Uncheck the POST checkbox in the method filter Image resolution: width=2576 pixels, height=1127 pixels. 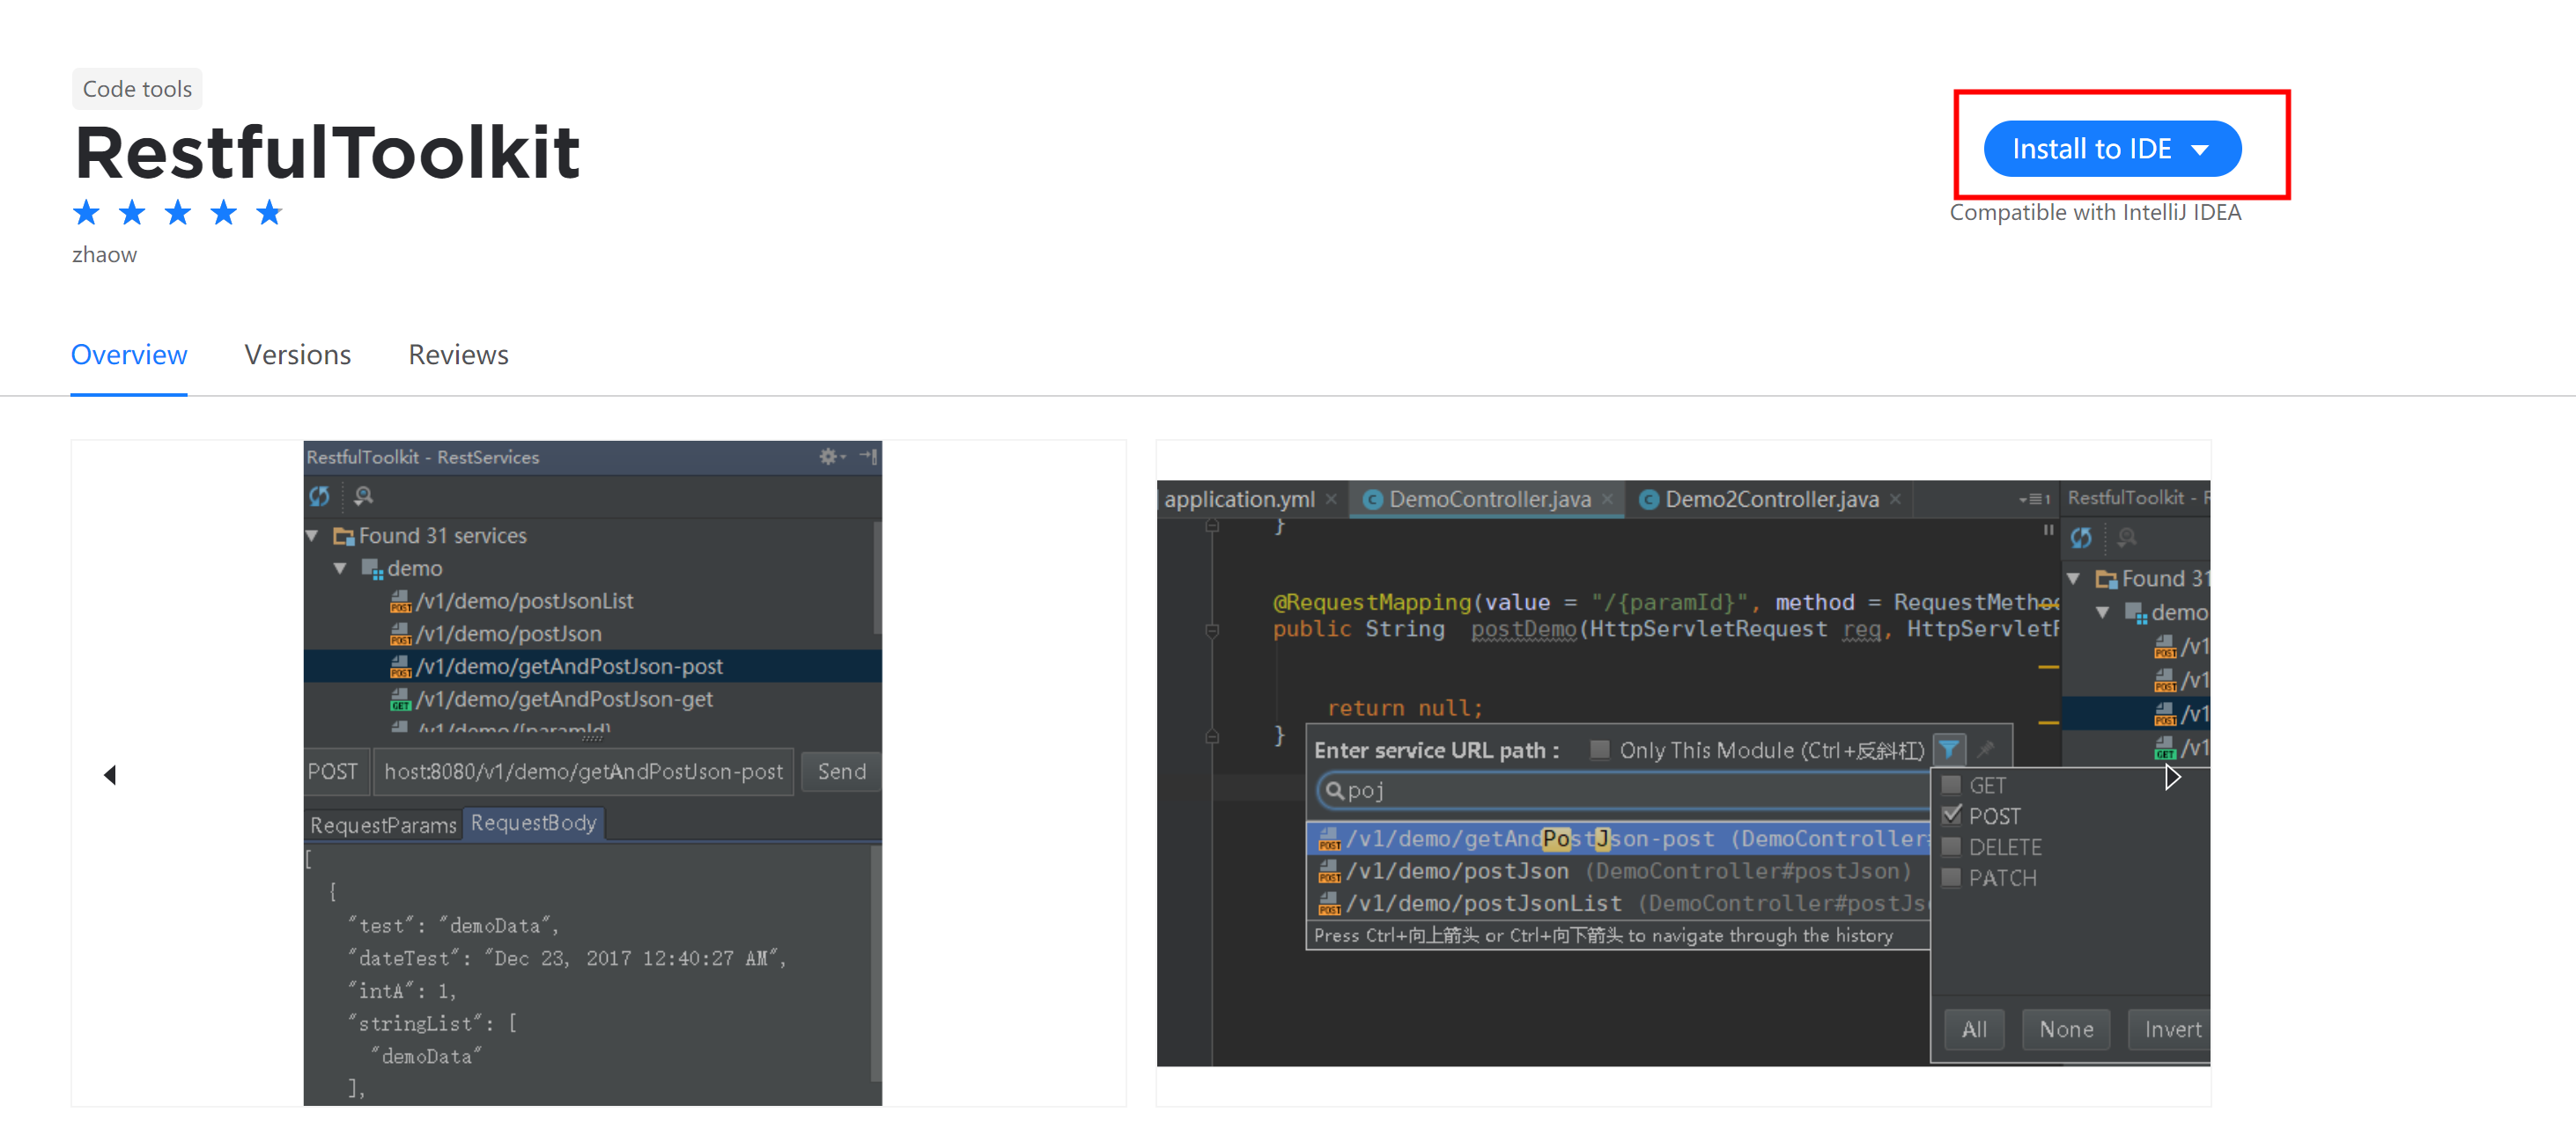click(x=1950, y=816)
